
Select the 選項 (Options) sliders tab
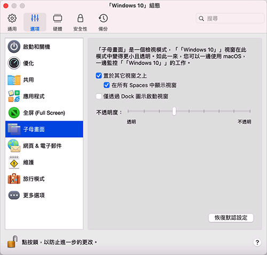35,22
